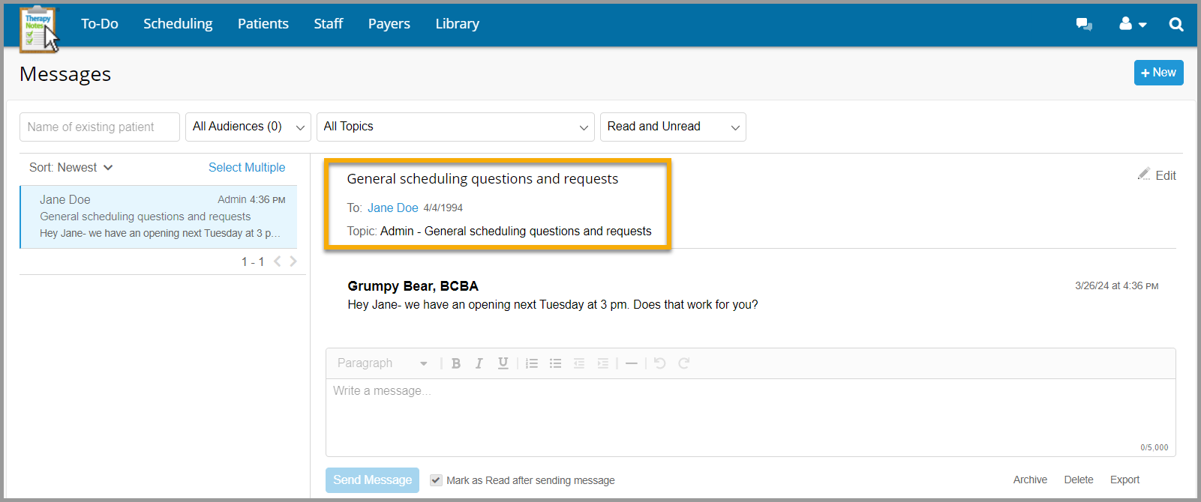
Task: Uncheck Mark as Read after sending
Action: point(436,480)
